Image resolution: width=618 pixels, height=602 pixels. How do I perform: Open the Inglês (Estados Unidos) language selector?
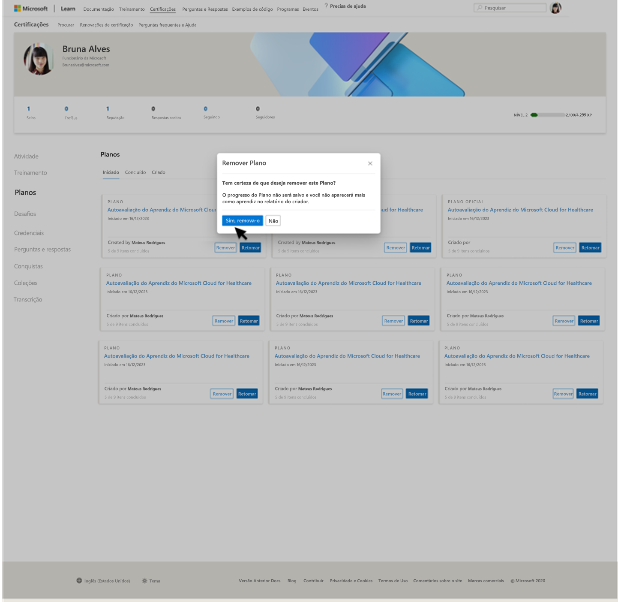(x=107, y=581)
